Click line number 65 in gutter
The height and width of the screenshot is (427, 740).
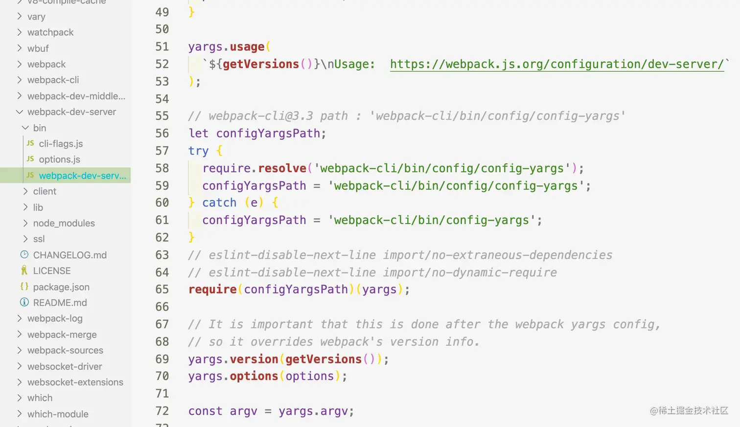point(162,289)
